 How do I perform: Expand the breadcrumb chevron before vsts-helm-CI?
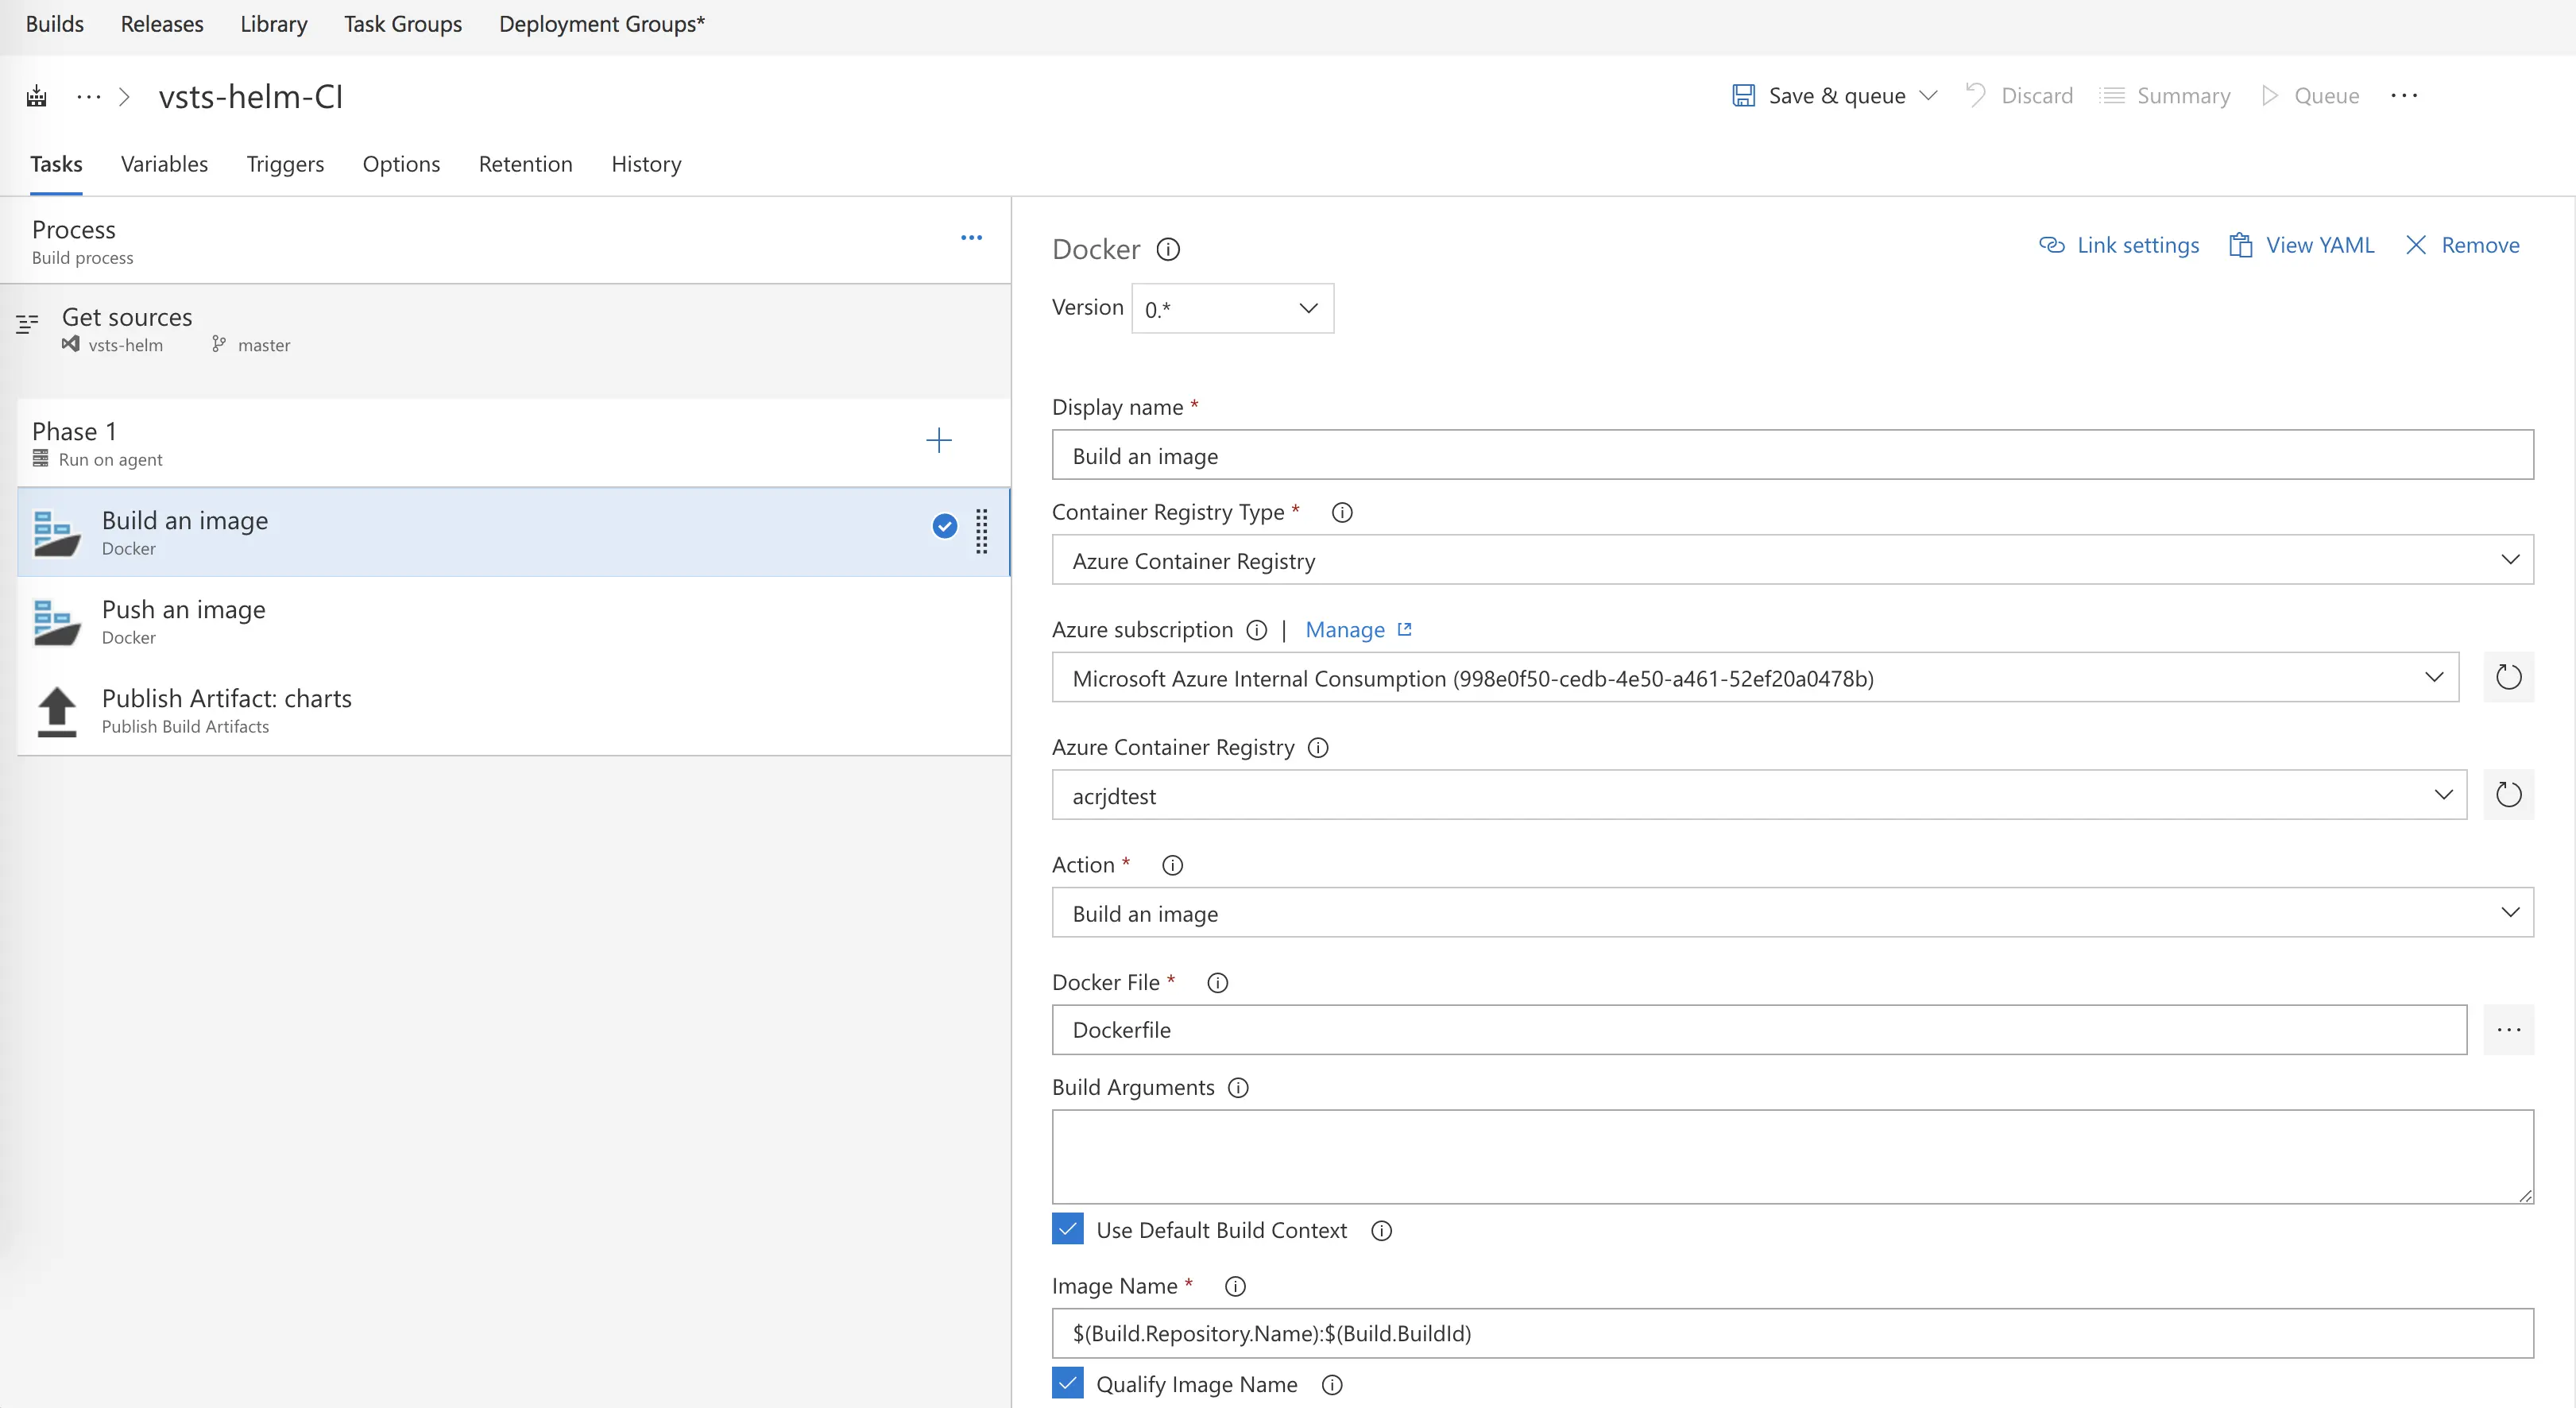point(125,96)
